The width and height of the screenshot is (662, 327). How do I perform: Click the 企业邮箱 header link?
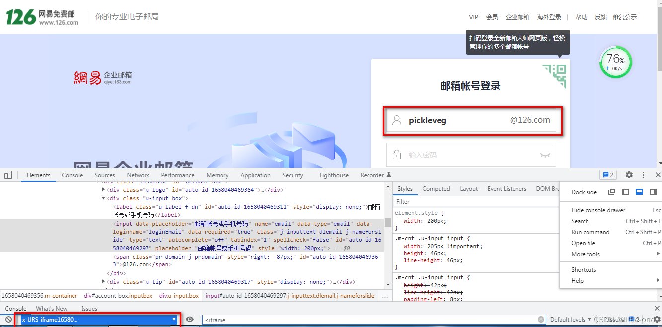click(x=517, y=17)
